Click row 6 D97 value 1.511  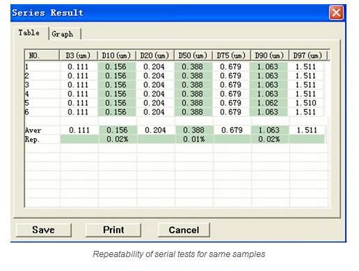coord(306,112)
